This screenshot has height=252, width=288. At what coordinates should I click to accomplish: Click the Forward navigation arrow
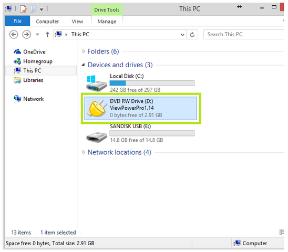coord(26,35)
